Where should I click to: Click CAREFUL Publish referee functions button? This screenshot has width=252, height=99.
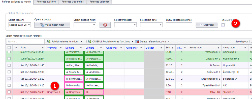109,42
